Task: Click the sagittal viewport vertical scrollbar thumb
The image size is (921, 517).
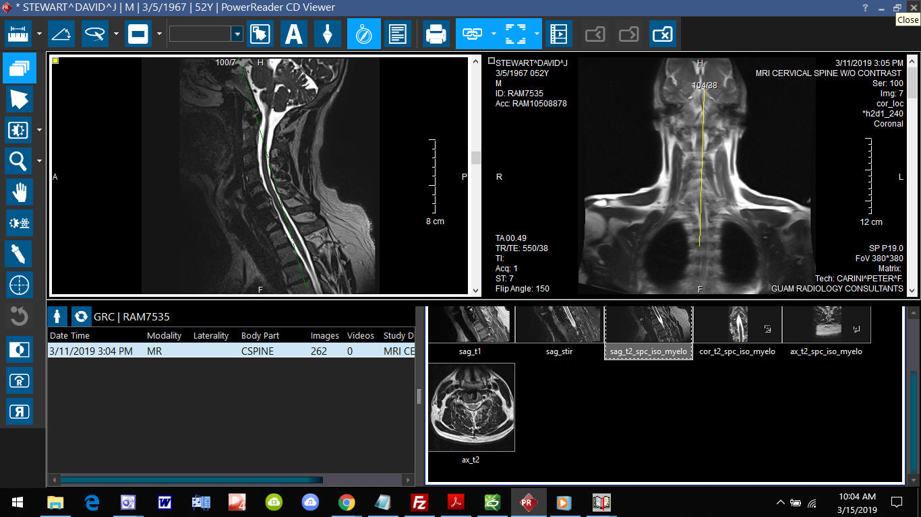Action: 476,158
